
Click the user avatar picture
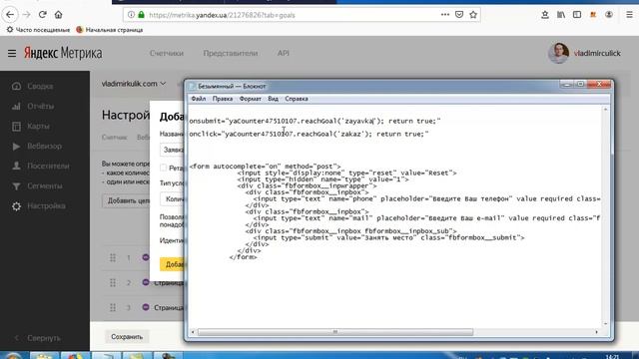click(559, 53)
